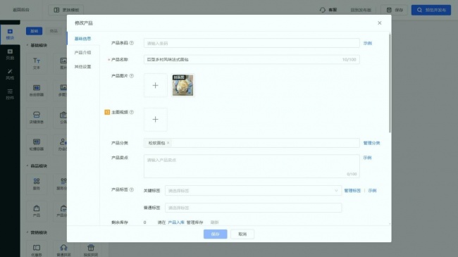Collapse the 营销模块 section
This screenshot has height=257, width=458.
click(x=37, y=232)
